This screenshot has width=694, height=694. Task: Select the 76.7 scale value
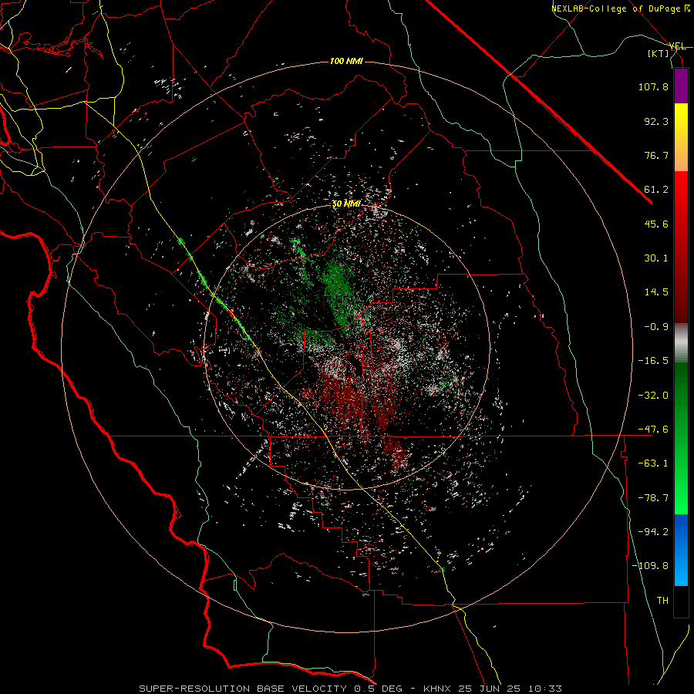coord(656,155)
